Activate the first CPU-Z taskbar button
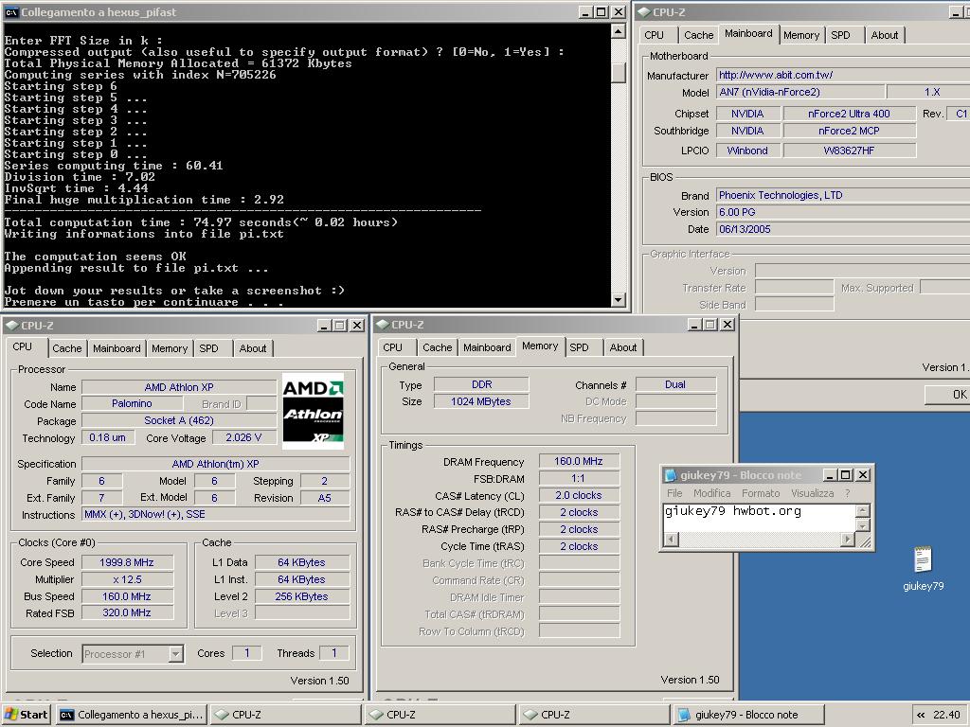Screen dimensions: 970x727 [286, 715]
